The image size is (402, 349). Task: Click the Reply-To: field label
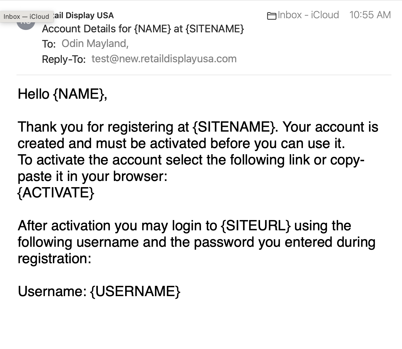64,59
